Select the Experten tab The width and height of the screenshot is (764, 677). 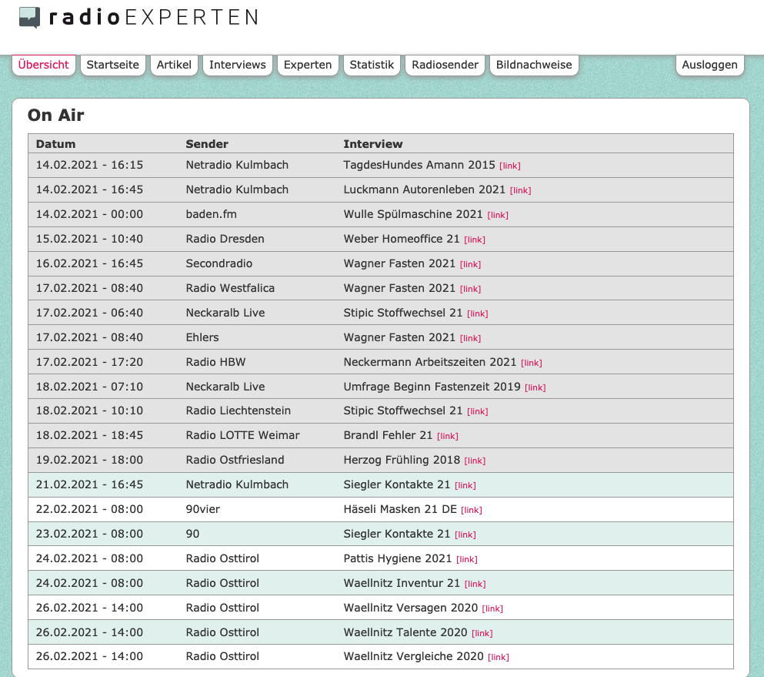(x=308, y=65)
